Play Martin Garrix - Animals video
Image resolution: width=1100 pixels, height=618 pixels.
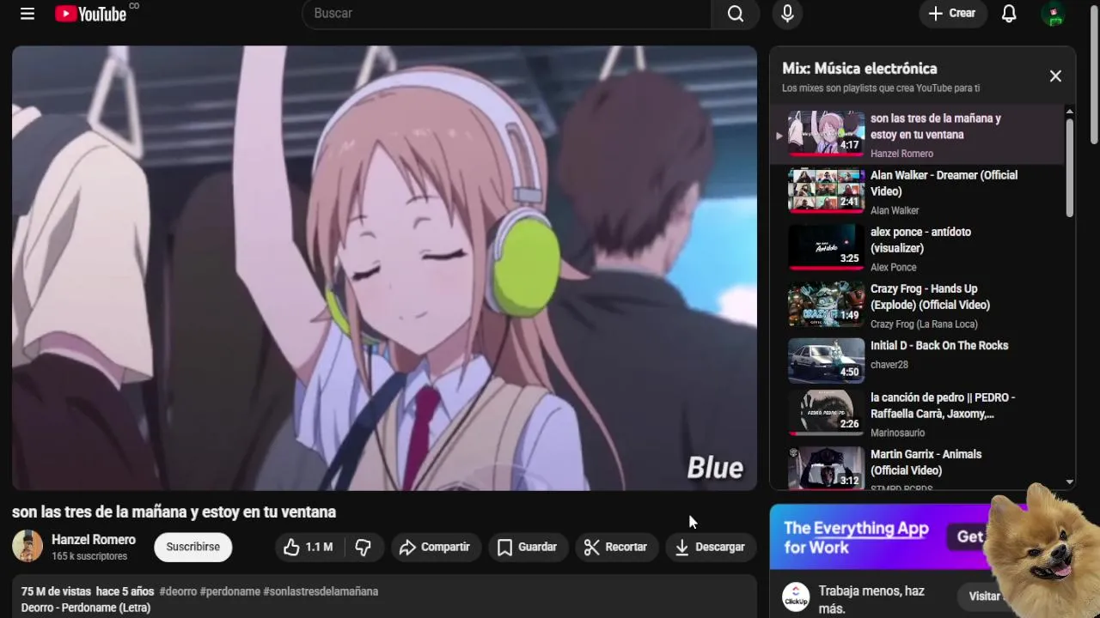[926, 462]
